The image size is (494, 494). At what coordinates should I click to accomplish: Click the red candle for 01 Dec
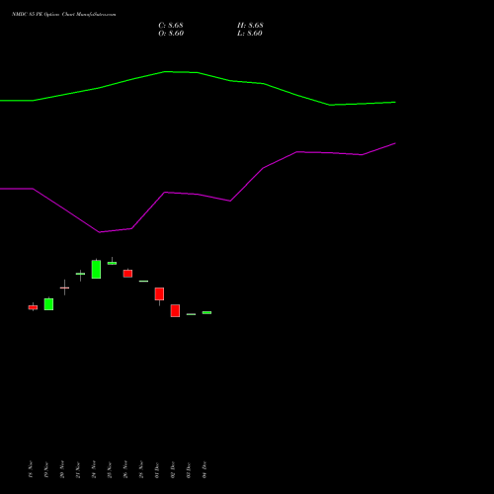click(159, 293)
